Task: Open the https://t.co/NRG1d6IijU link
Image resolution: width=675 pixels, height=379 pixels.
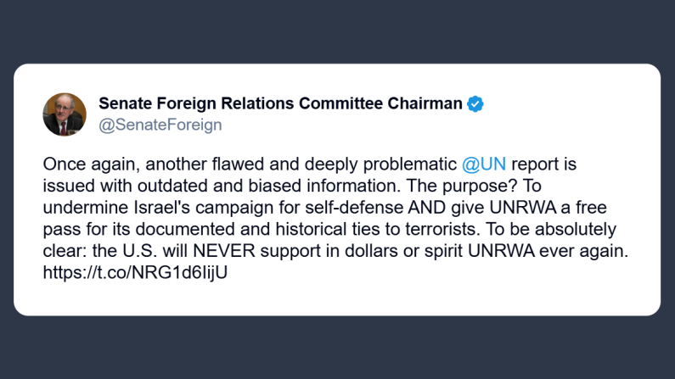Action: pos(136,273)
